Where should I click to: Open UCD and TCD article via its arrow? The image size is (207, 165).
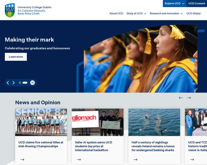(192, 159)
